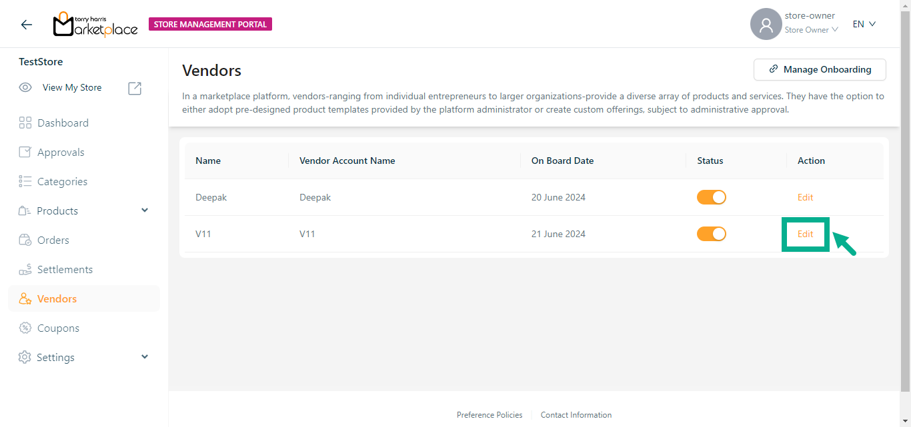Image resolution: width=911 pixels, height=427 pixels.
Task: Click the eye icon beside View My Store
Action: click(25, 88)
